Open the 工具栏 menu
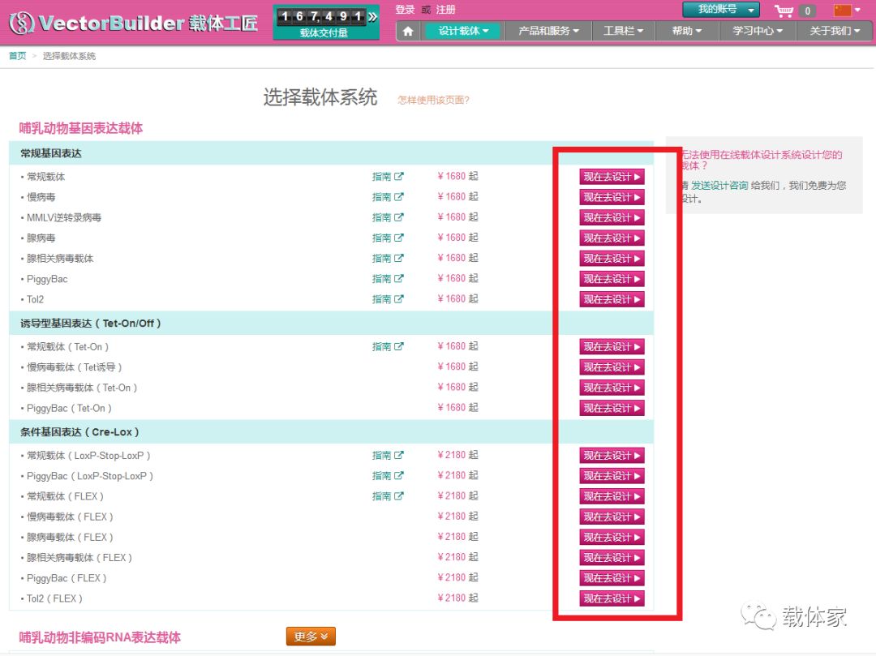The width and height of the screenshot is (876, 656). (x=623, y=31)
